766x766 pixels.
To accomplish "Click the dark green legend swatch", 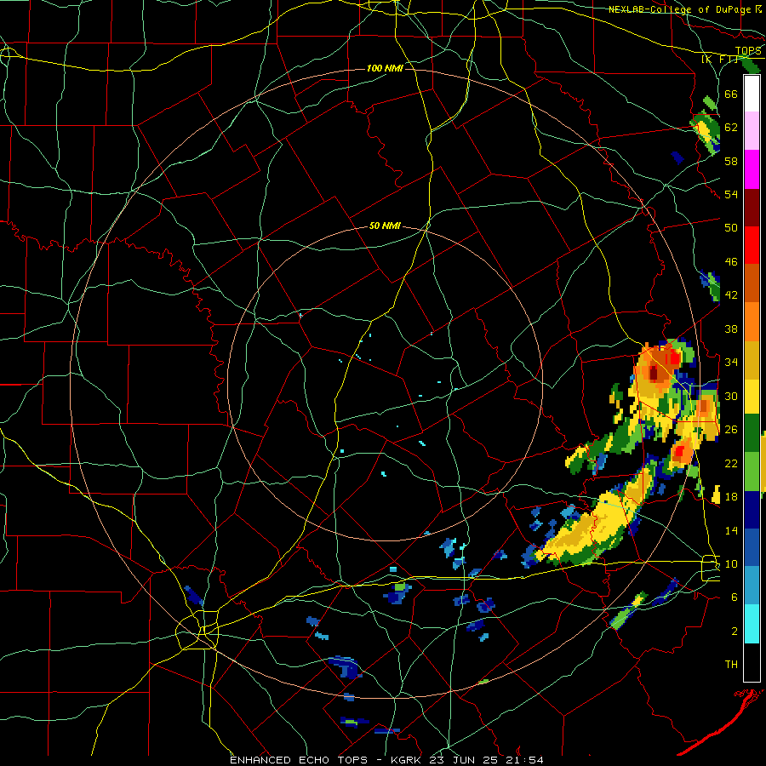I will (752, 433).
